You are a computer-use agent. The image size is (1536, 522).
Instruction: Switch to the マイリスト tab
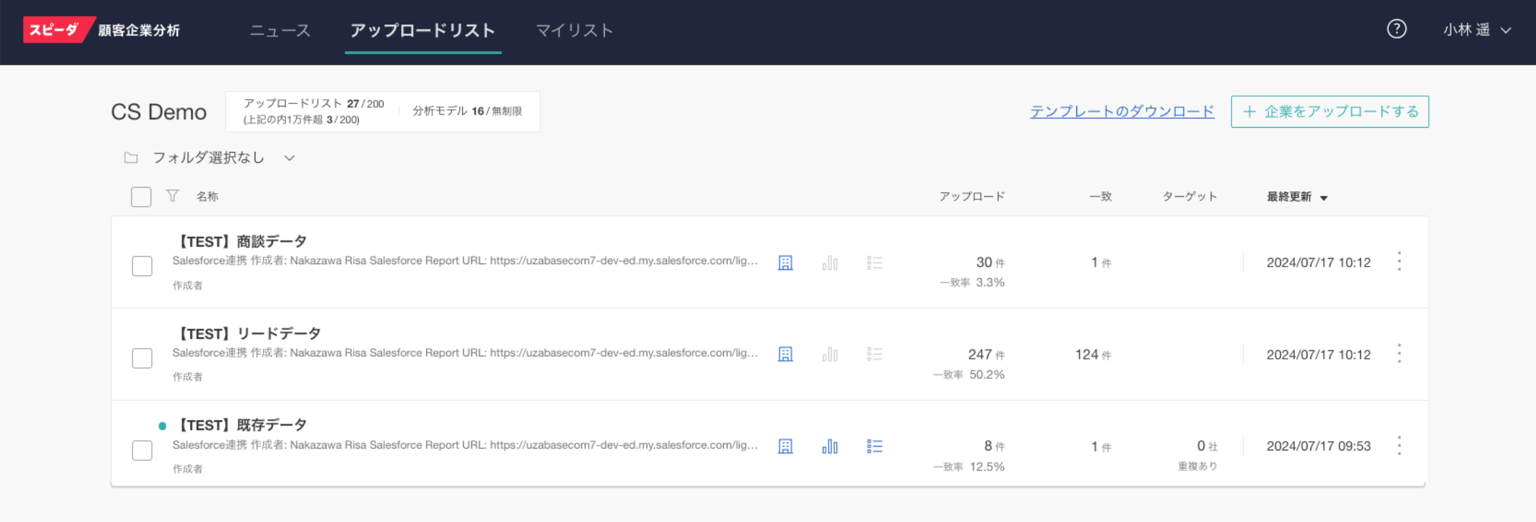tap(574, 31)
